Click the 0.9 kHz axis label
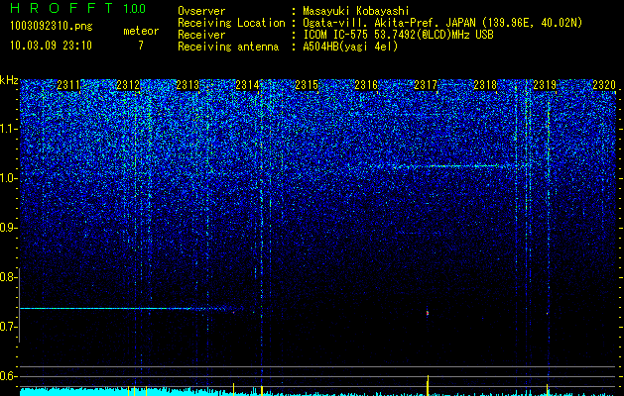 pyautogui.click(x=8, y=228)
